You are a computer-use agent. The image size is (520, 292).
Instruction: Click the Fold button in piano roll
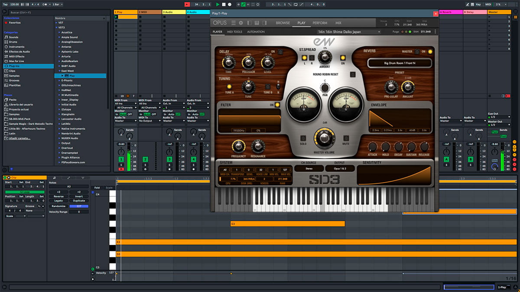pos(97,187)
